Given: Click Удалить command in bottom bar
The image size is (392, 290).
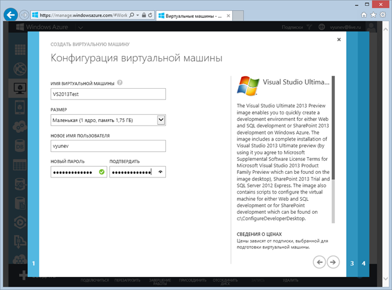Looking at the screenshot, I should click(290, 280).
